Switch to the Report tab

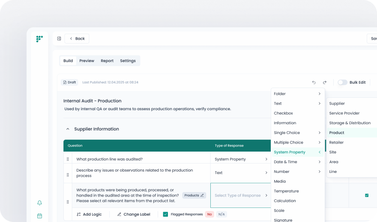tap(107, 61)
